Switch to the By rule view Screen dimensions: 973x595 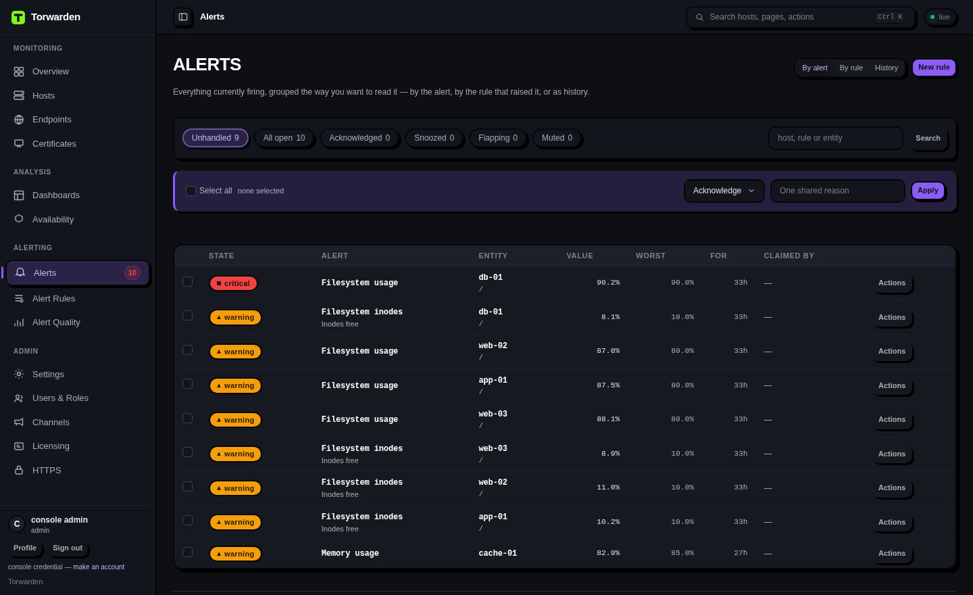coord(851,68)
